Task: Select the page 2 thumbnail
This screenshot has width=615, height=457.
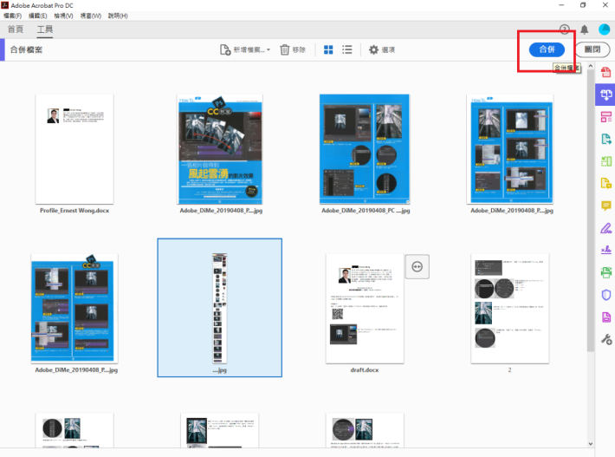Action: (x=510, y=309)
